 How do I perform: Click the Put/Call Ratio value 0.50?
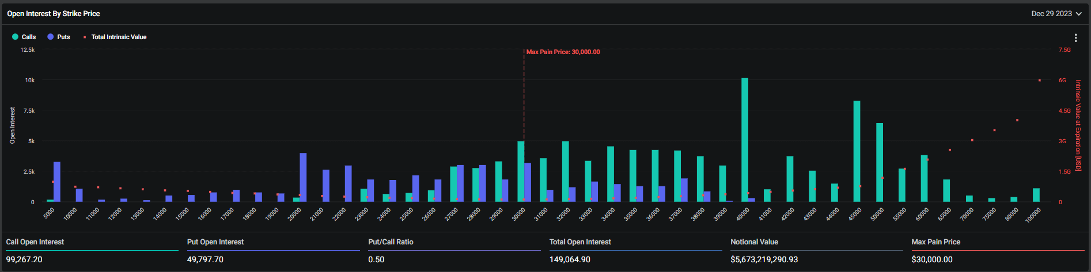[376, 259]
